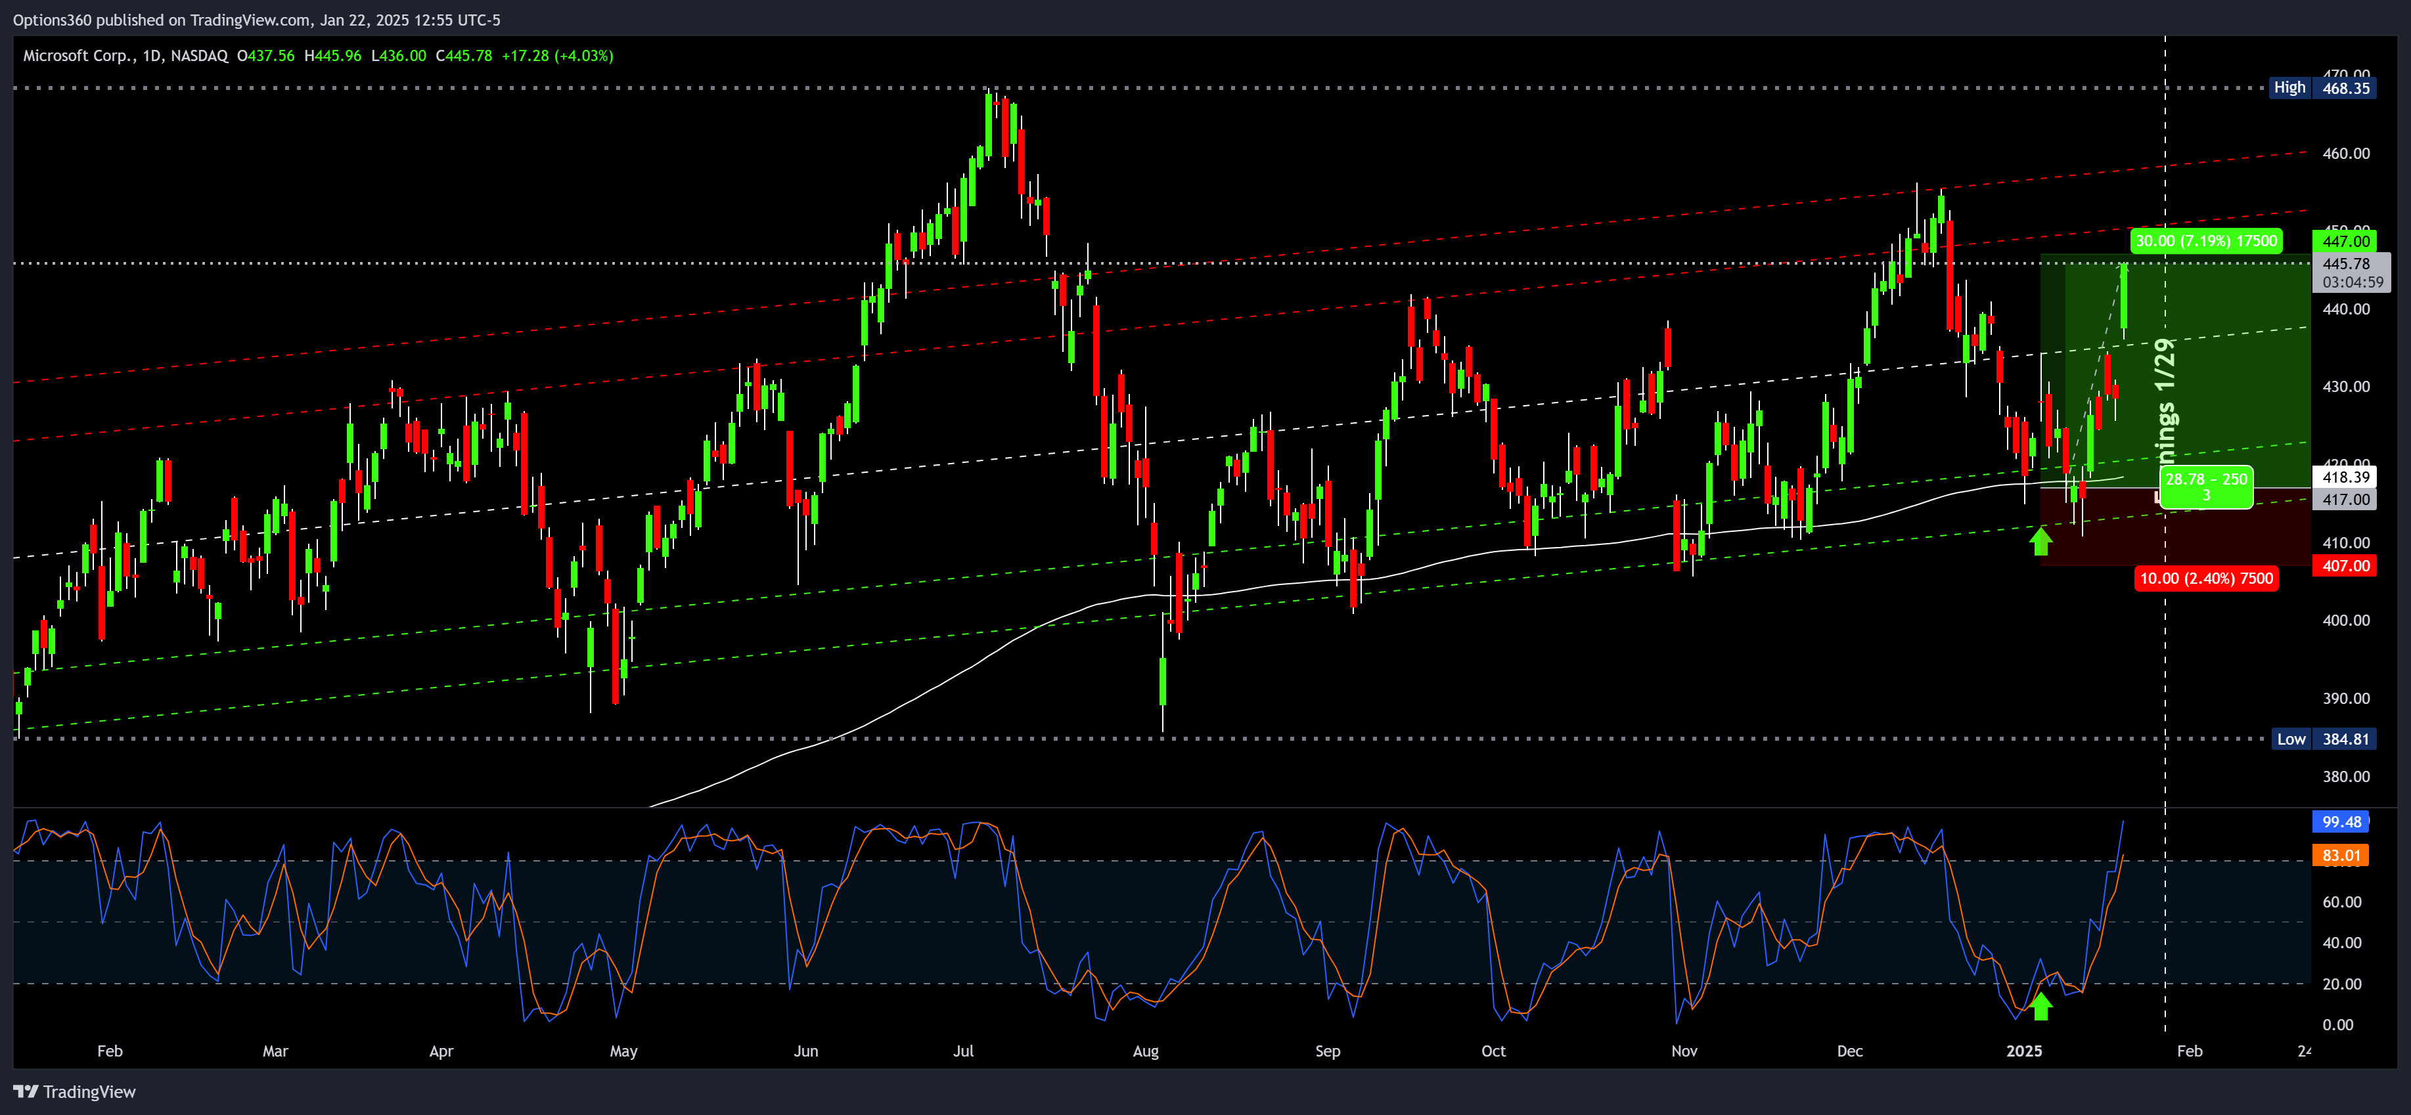Click the Jun label on the time axis
2411x1115 pixels.
(x=806, y=1051)
